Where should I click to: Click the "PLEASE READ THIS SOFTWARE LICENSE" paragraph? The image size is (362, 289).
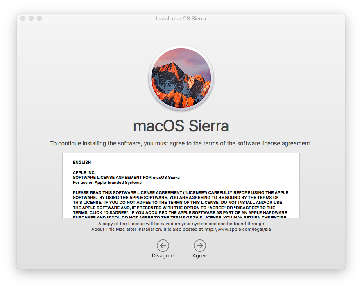point(181,203)
